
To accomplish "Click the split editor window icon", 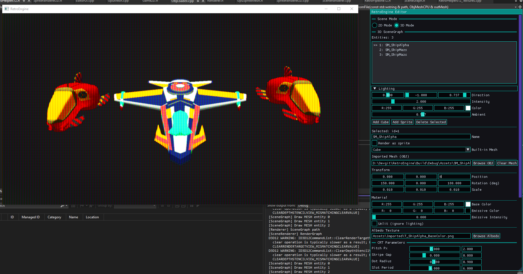I will [x=520, y=7].
